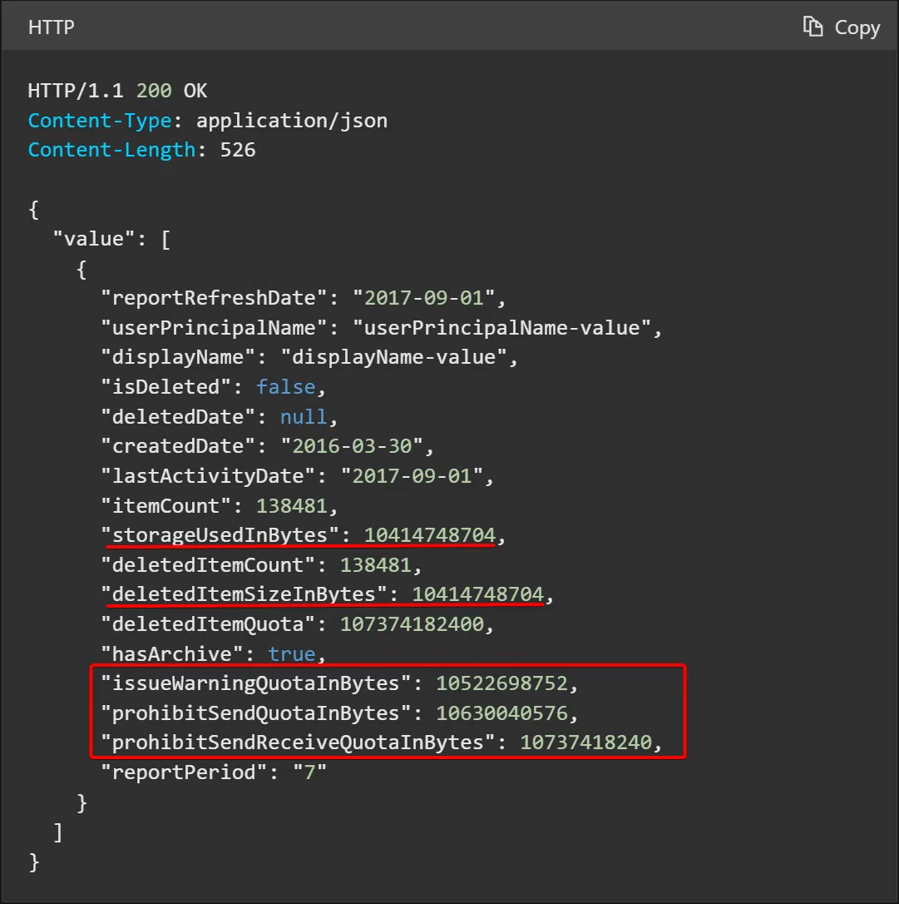The height and width of the screenshot is (904, 899).
Task: Click the deletedItemCount value 138481
Action: [376, 565]
